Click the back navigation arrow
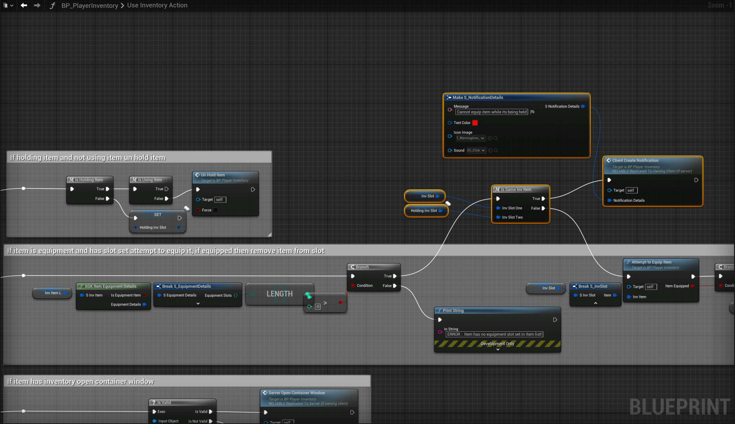Image resolution: width=735 pixels, height=424 pixels. click(24, 5)
